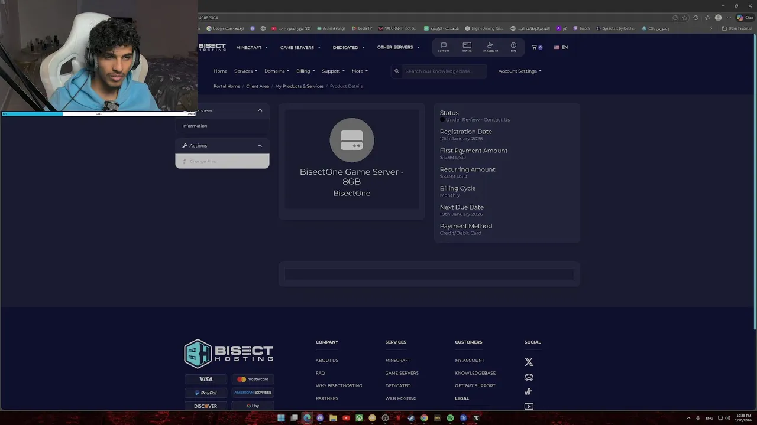
Task: Go to Home in the navigation bar
Action: [221, 71]
